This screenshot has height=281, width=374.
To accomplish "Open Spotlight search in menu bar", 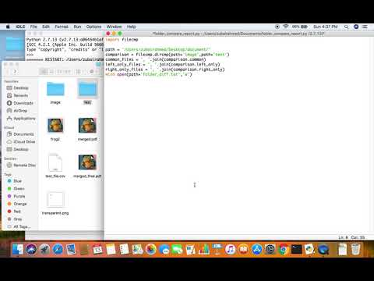I will pyautogui.click(x=346, y=27).
